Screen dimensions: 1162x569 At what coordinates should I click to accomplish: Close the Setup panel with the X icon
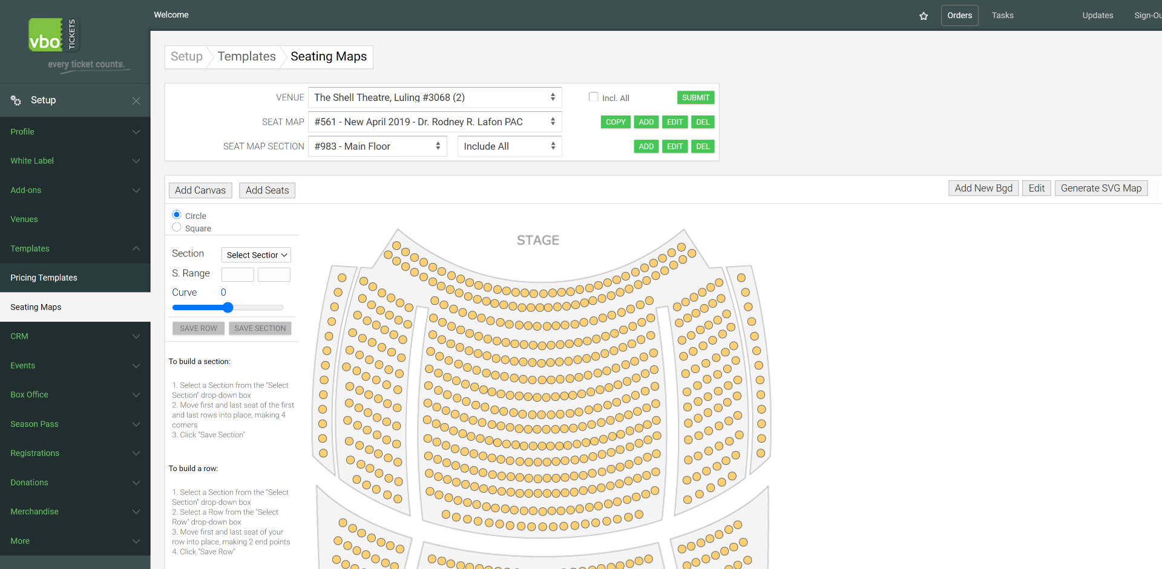tap(136, 100)
